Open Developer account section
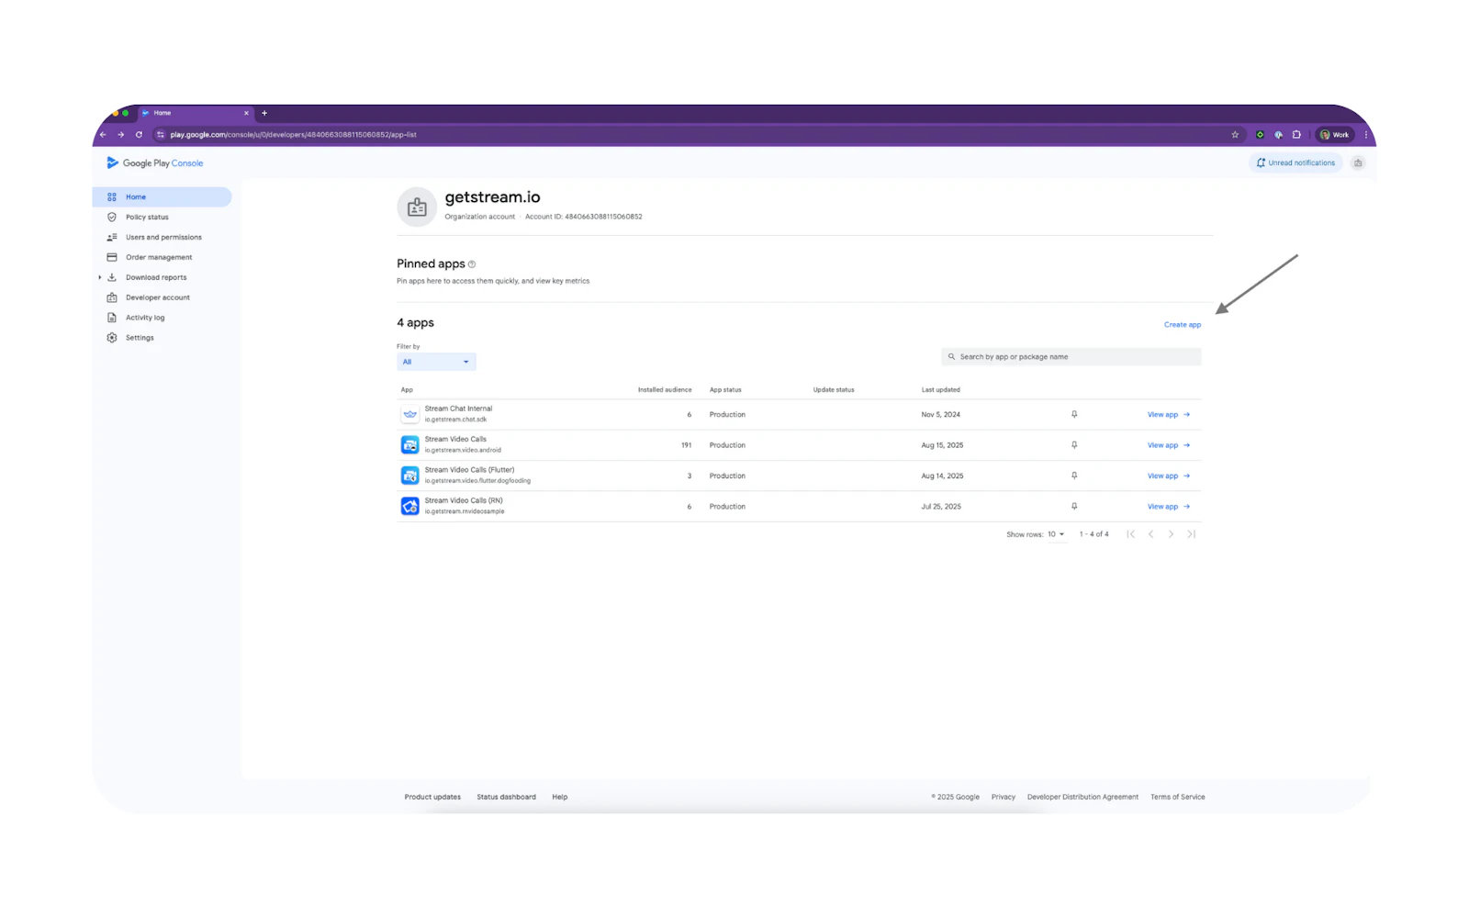1469x918 pixels. coord(158,297)
